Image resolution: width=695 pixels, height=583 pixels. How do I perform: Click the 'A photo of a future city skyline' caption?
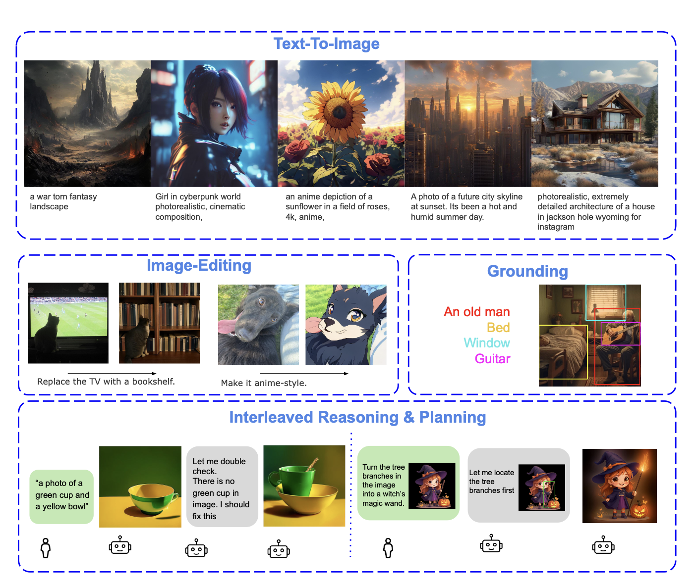pos(466,207)
